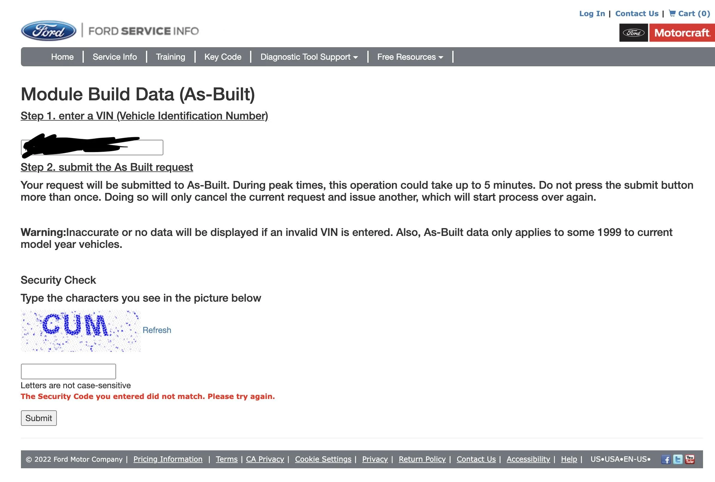This screenshot has width=715, height=482.
Task: Select Training in the navigation bar
Action: (x=171, y=57)
